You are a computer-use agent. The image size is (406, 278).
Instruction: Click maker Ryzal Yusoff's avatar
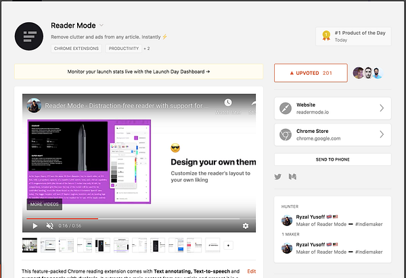287,248
